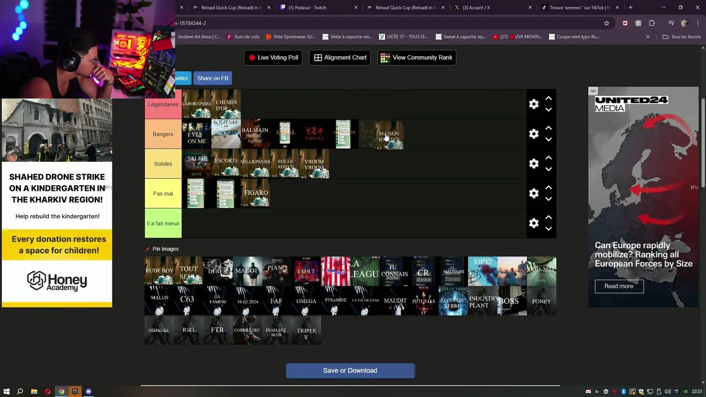Image resolution: width=706 pixels, height=397 pixels.
Task: Open settings gear for Pas mal tier
Action: [x=533, y=194]
